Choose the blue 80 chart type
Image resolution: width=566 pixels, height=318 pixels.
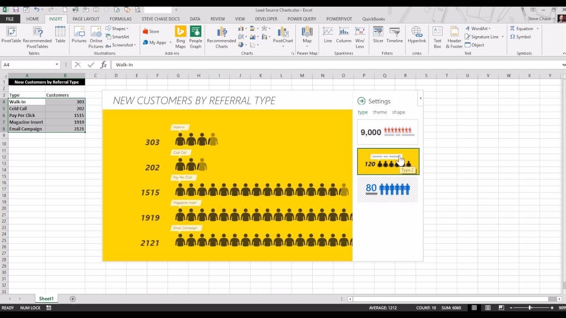click(x=388, y=189)
